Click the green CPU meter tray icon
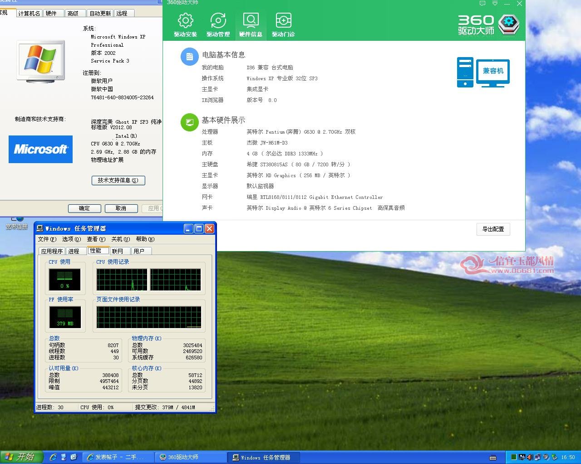Screen dimensions: 581x464 coord(514,457)
